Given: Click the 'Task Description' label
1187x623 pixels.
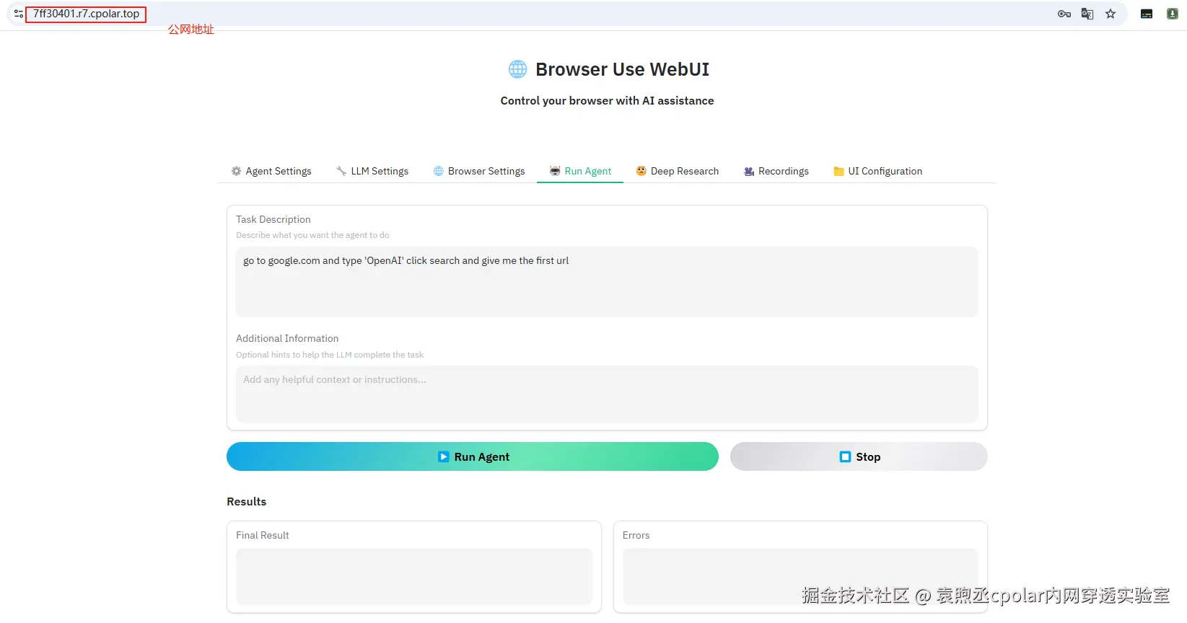Looking at the screenshot, I should click(x=273, y=219).
